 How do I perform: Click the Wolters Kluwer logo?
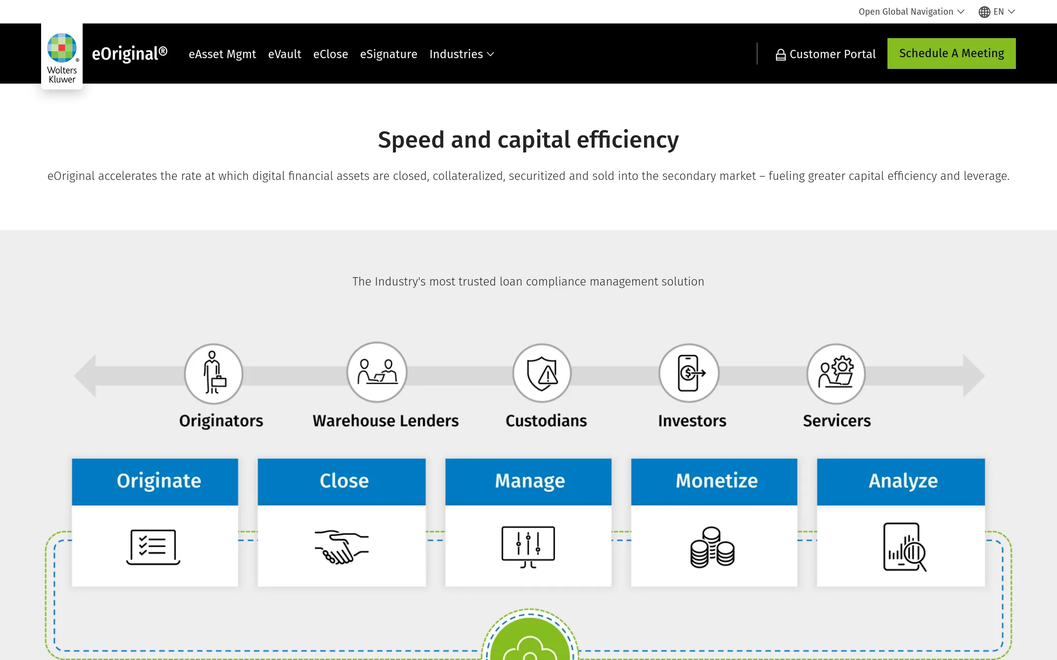pyautogui.click(x=62, y=56)
